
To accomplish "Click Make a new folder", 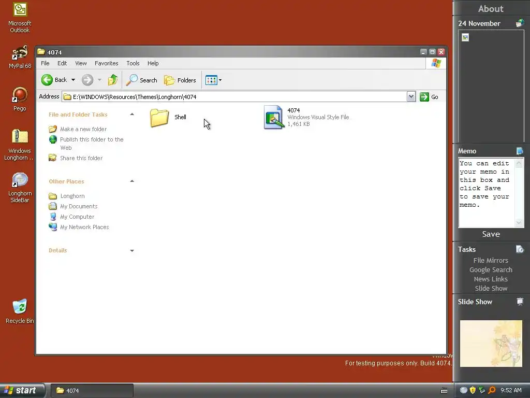I will click(x=83, y=129).
